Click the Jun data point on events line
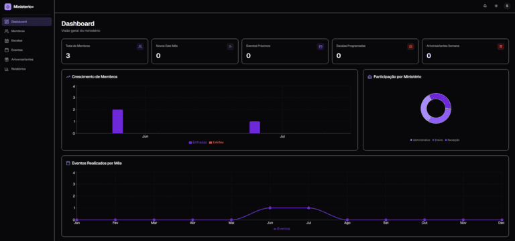The image size is (515, 241). click(x=270, y=208)
